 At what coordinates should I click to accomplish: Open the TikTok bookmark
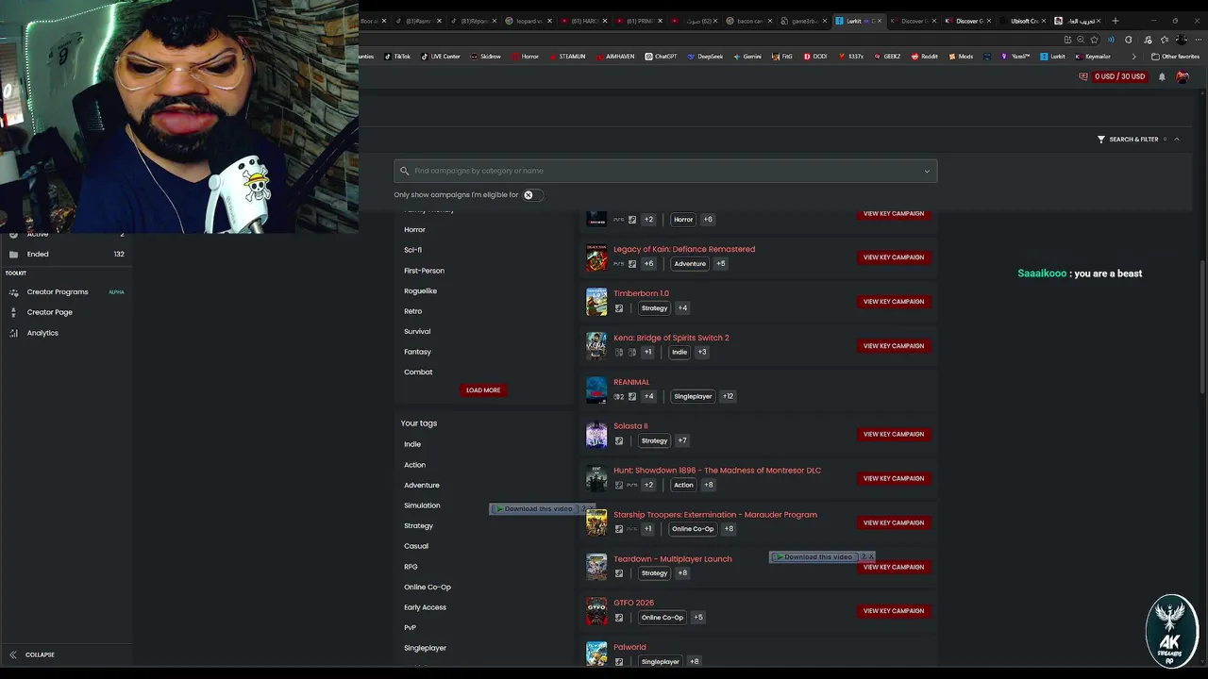[x=397, y=57]
